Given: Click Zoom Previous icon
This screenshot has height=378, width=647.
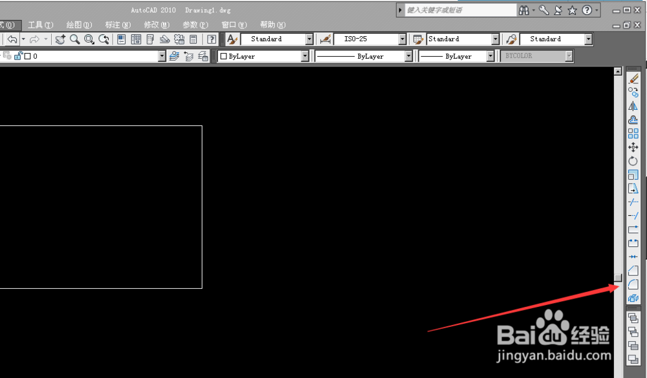Looking at the screenshot, I should point(104,39).
